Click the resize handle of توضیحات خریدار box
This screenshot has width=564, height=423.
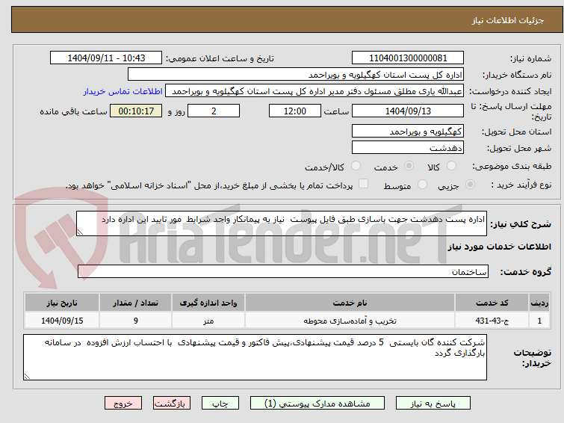point(27,376)
